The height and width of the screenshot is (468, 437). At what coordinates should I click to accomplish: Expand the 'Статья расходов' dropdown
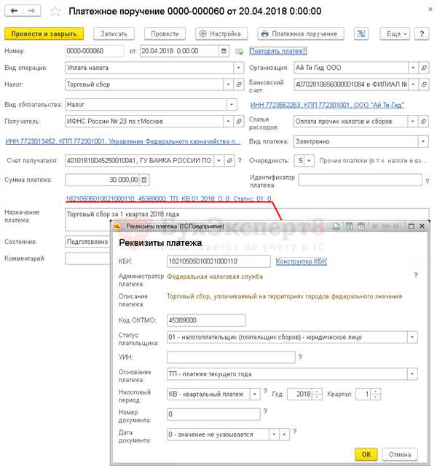pyautogui.click(x=413, y=121)
